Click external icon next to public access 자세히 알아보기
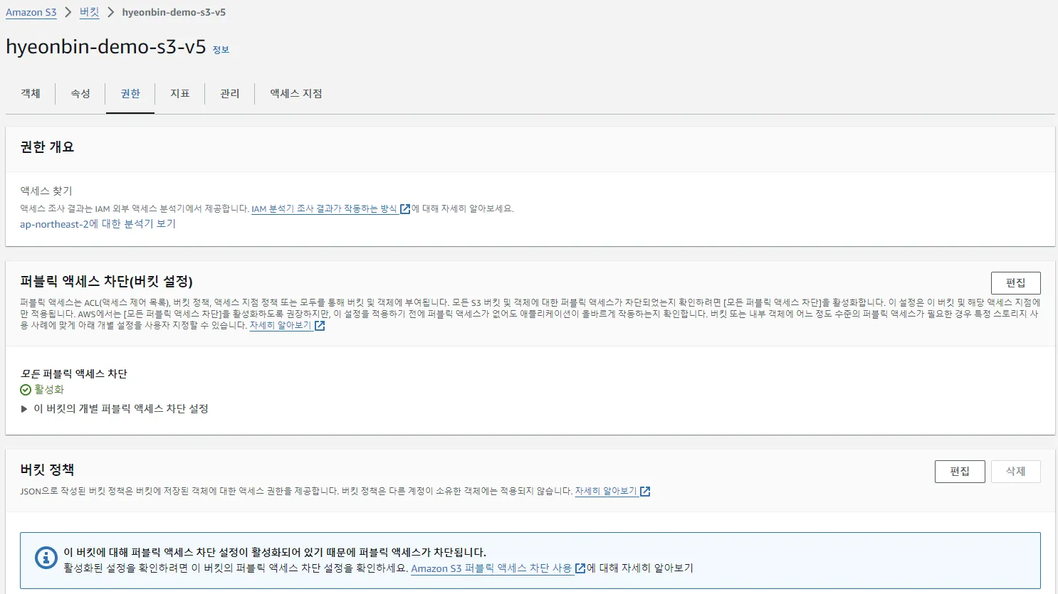This screenshot has width=1058, height=594. (x=320, y=326)
